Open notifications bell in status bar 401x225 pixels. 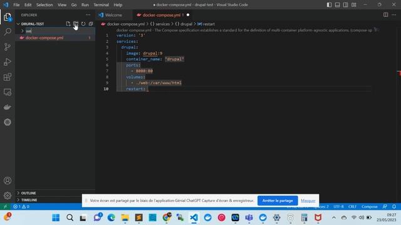pos(394,207)
